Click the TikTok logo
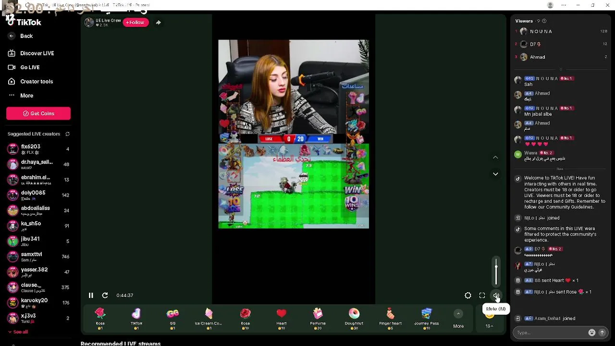The image size is (615, 346). 25,23
